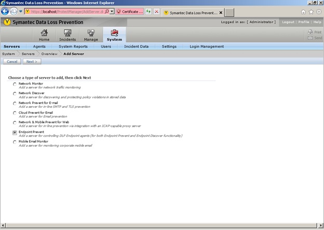Select Cloud Prevent for Email option
This screenshot has width=324, height=230.
[x=15, y=113]
